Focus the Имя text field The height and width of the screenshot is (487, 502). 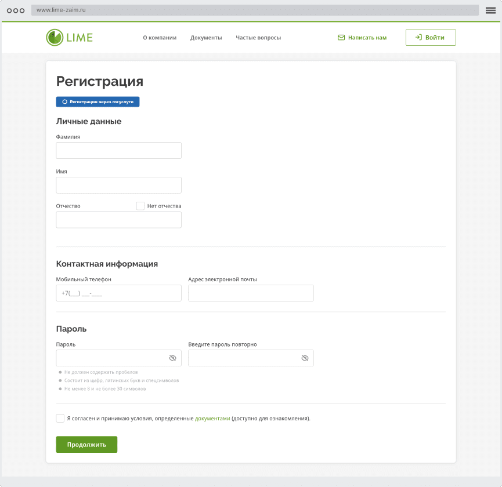point(118,186)
